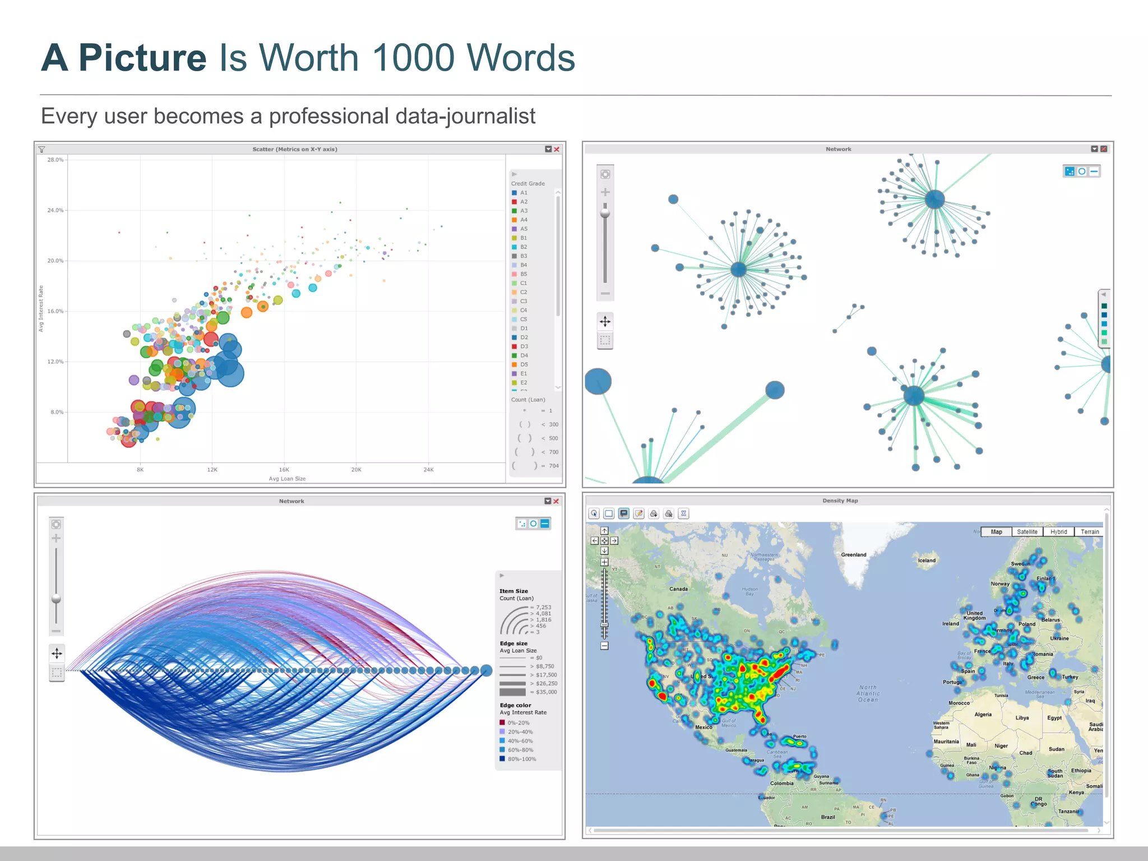Toggle line layout in top-right Network panel

pos(1094,172)
